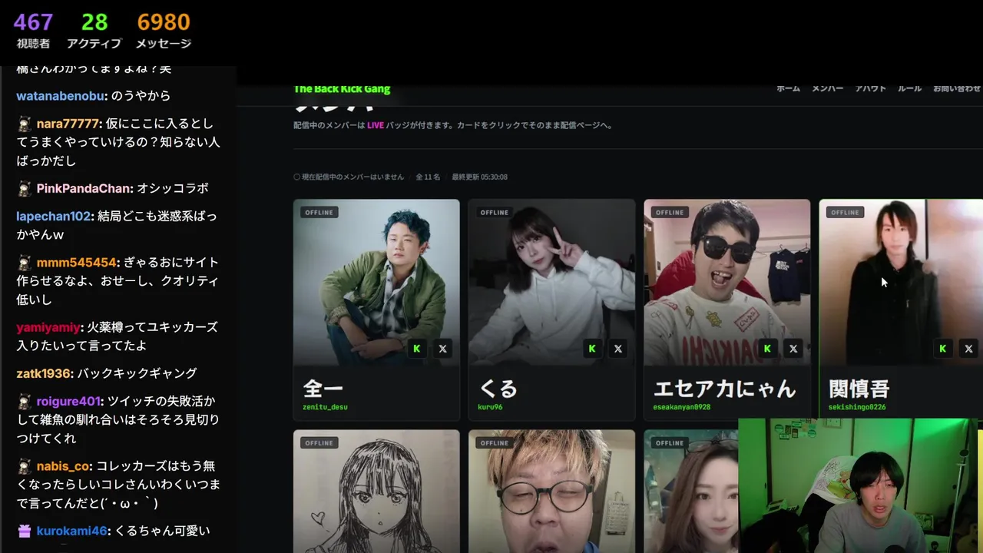Viewport: 983px width, 553px height.
Task: Click the yamiyamiy username in chat
Action: coord(48,327)
